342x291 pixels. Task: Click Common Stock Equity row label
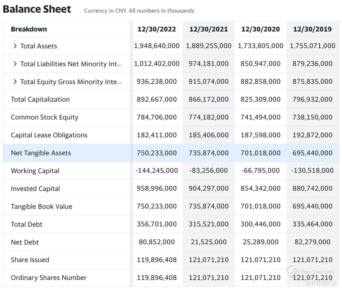[x=44, y=117]
